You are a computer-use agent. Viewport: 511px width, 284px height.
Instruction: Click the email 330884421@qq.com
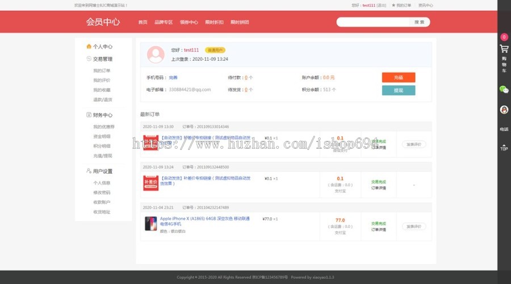(190, 90)
